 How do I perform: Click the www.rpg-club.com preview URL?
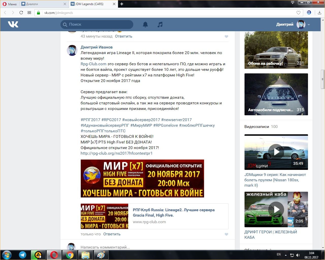tap(149, 222)
